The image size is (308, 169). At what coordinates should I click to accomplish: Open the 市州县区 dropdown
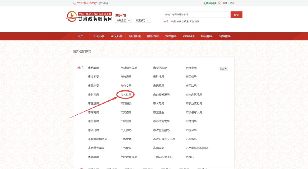[x=123, y=21]
